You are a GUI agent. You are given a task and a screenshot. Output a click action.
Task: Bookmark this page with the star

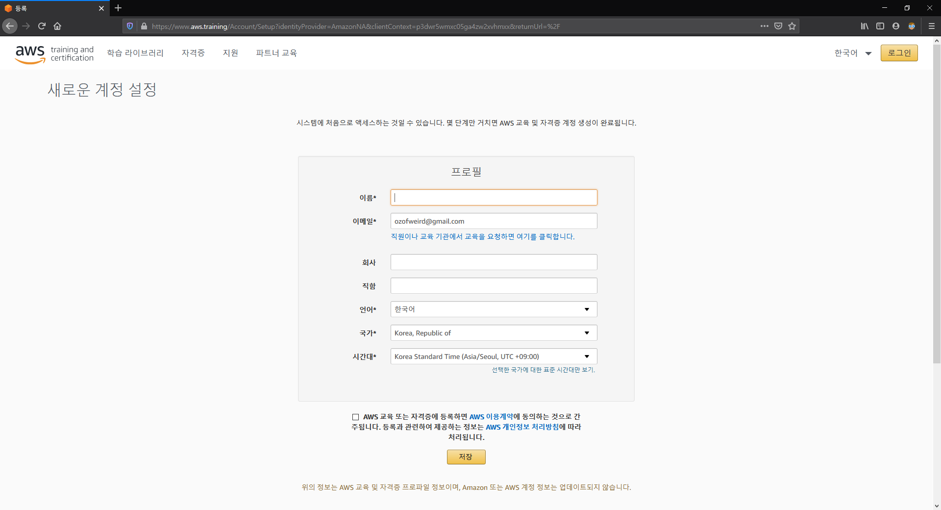pyautogui.click(x=792, y=26)
